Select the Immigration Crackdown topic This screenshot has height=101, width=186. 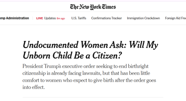[143, 18]
